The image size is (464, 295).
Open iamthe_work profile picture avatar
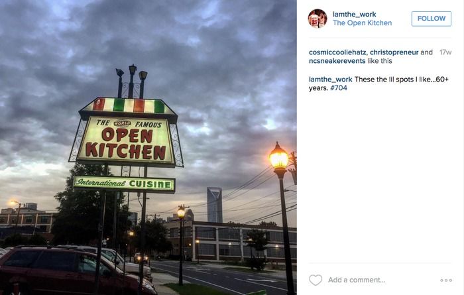pos(318,19)
